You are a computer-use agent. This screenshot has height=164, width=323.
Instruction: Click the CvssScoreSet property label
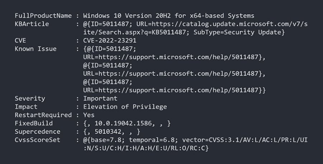pos(37,140)
